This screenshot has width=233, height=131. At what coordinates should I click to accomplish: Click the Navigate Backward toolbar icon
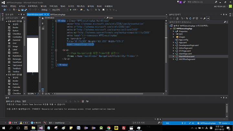click(5, 10)
